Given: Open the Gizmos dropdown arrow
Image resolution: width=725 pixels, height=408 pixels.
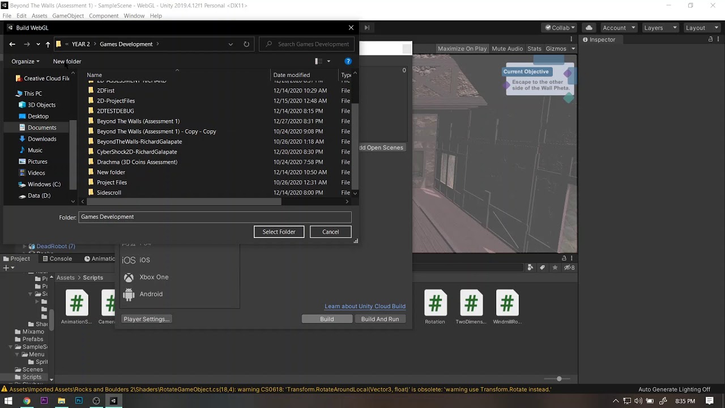Looking at the screenshot, I should (573, 49).
